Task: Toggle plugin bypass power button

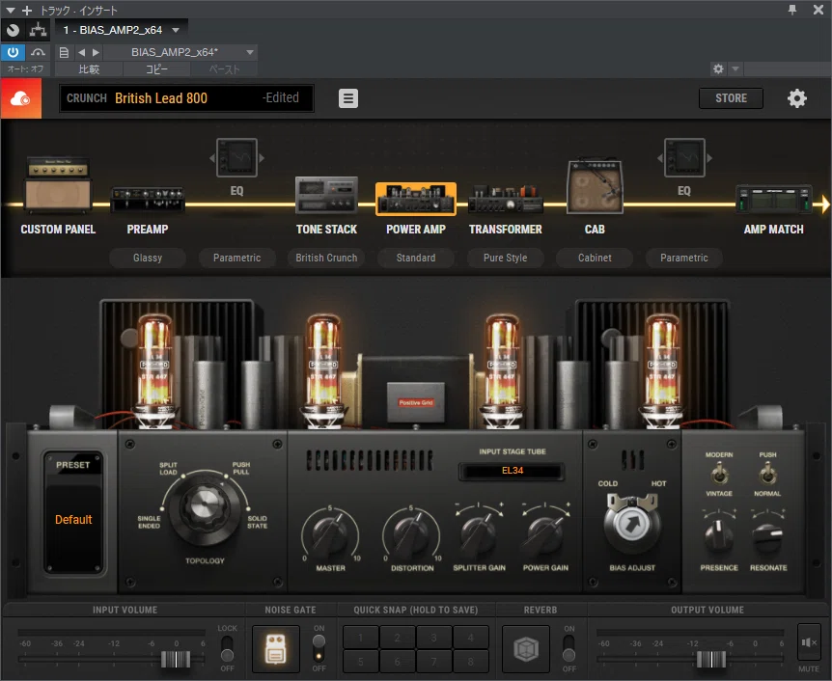Action: (13, 52)
